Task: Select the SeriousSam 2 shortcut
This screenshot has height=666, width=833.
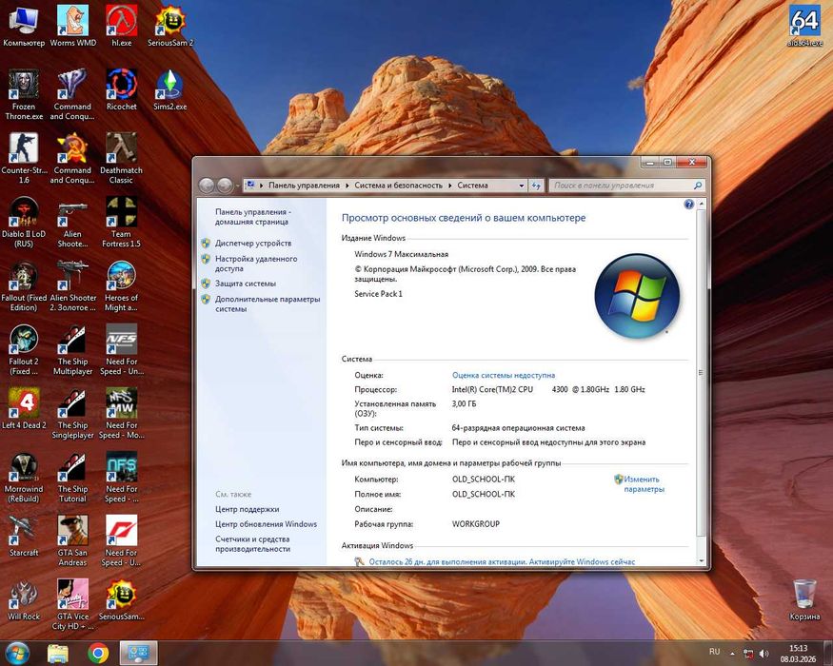Action: click(170, 25)
